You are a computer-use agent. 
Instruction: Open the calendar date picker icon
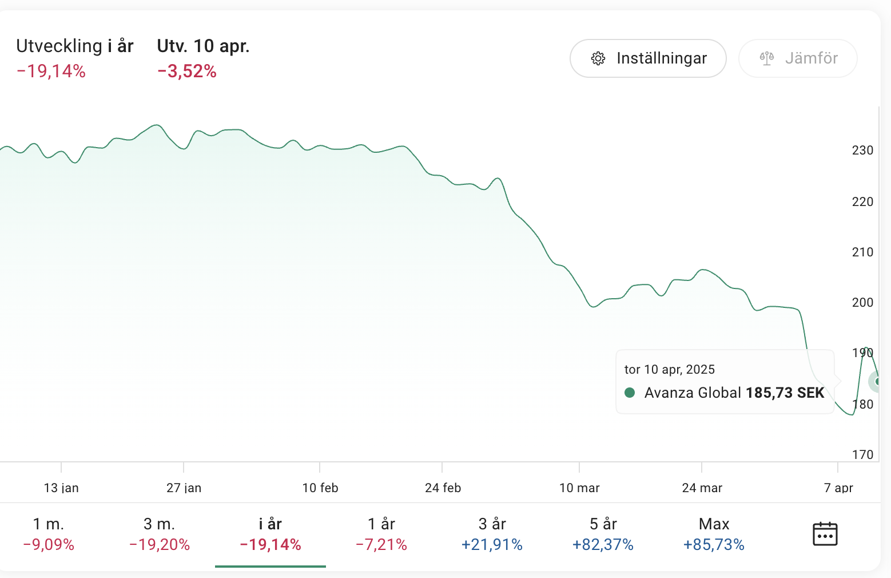[825, 534]
